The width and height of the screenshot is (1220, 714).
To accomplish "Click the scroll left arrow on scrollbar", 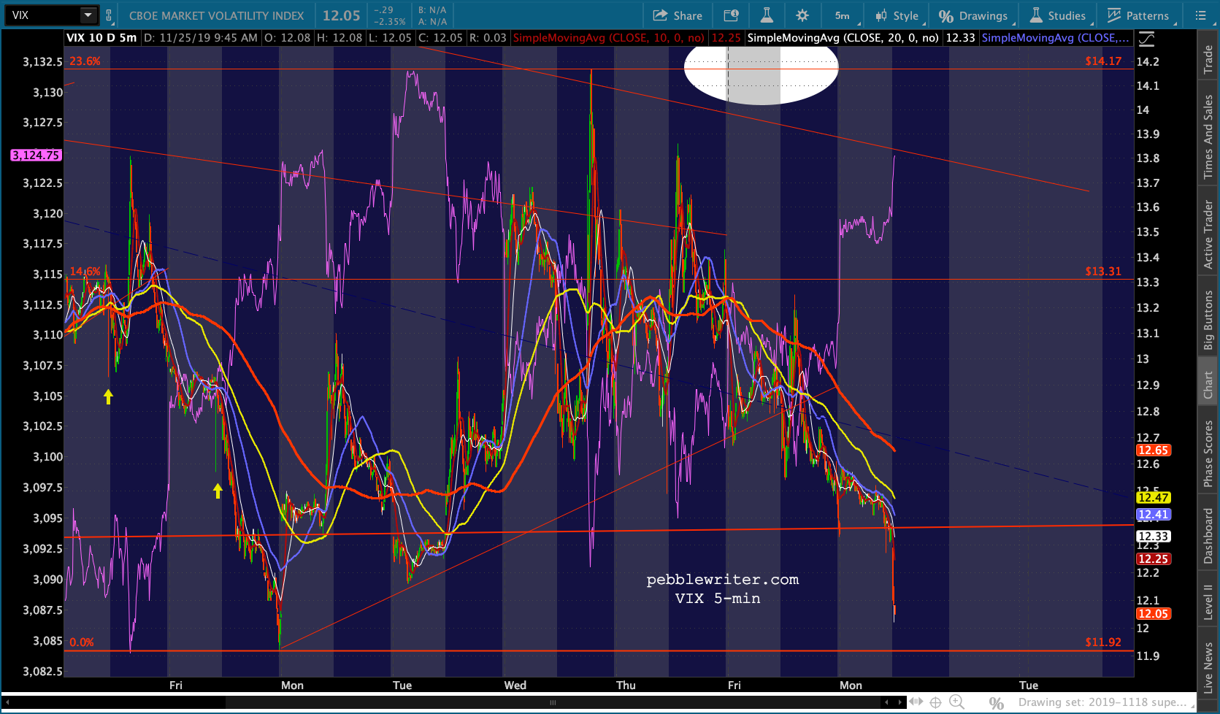I will (x=7, y=702).
